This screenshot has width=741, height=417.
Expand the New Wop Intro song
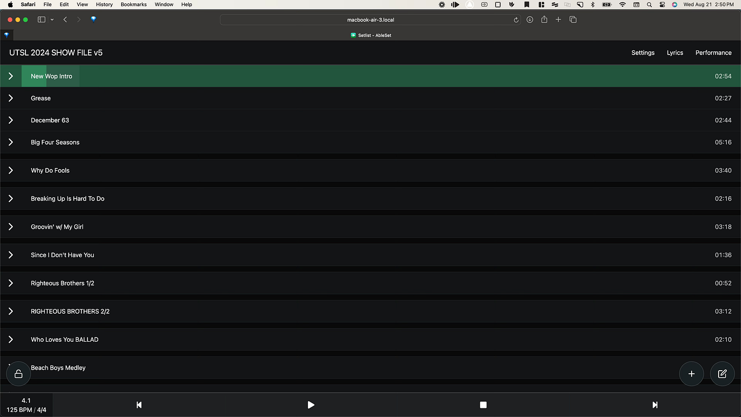pos(11,76)
